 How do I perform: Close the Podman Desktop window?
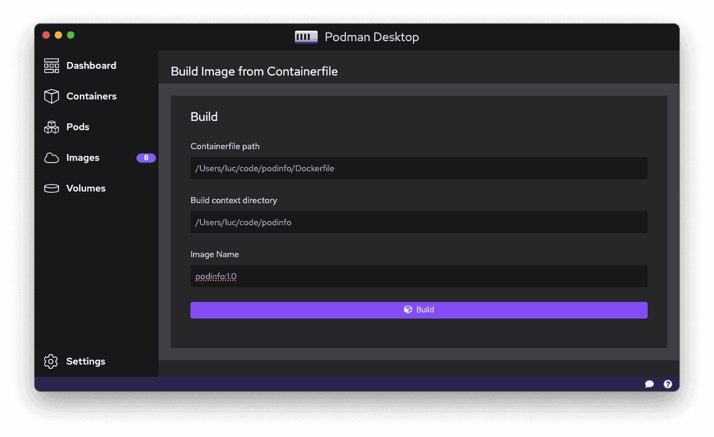point(46,35)
